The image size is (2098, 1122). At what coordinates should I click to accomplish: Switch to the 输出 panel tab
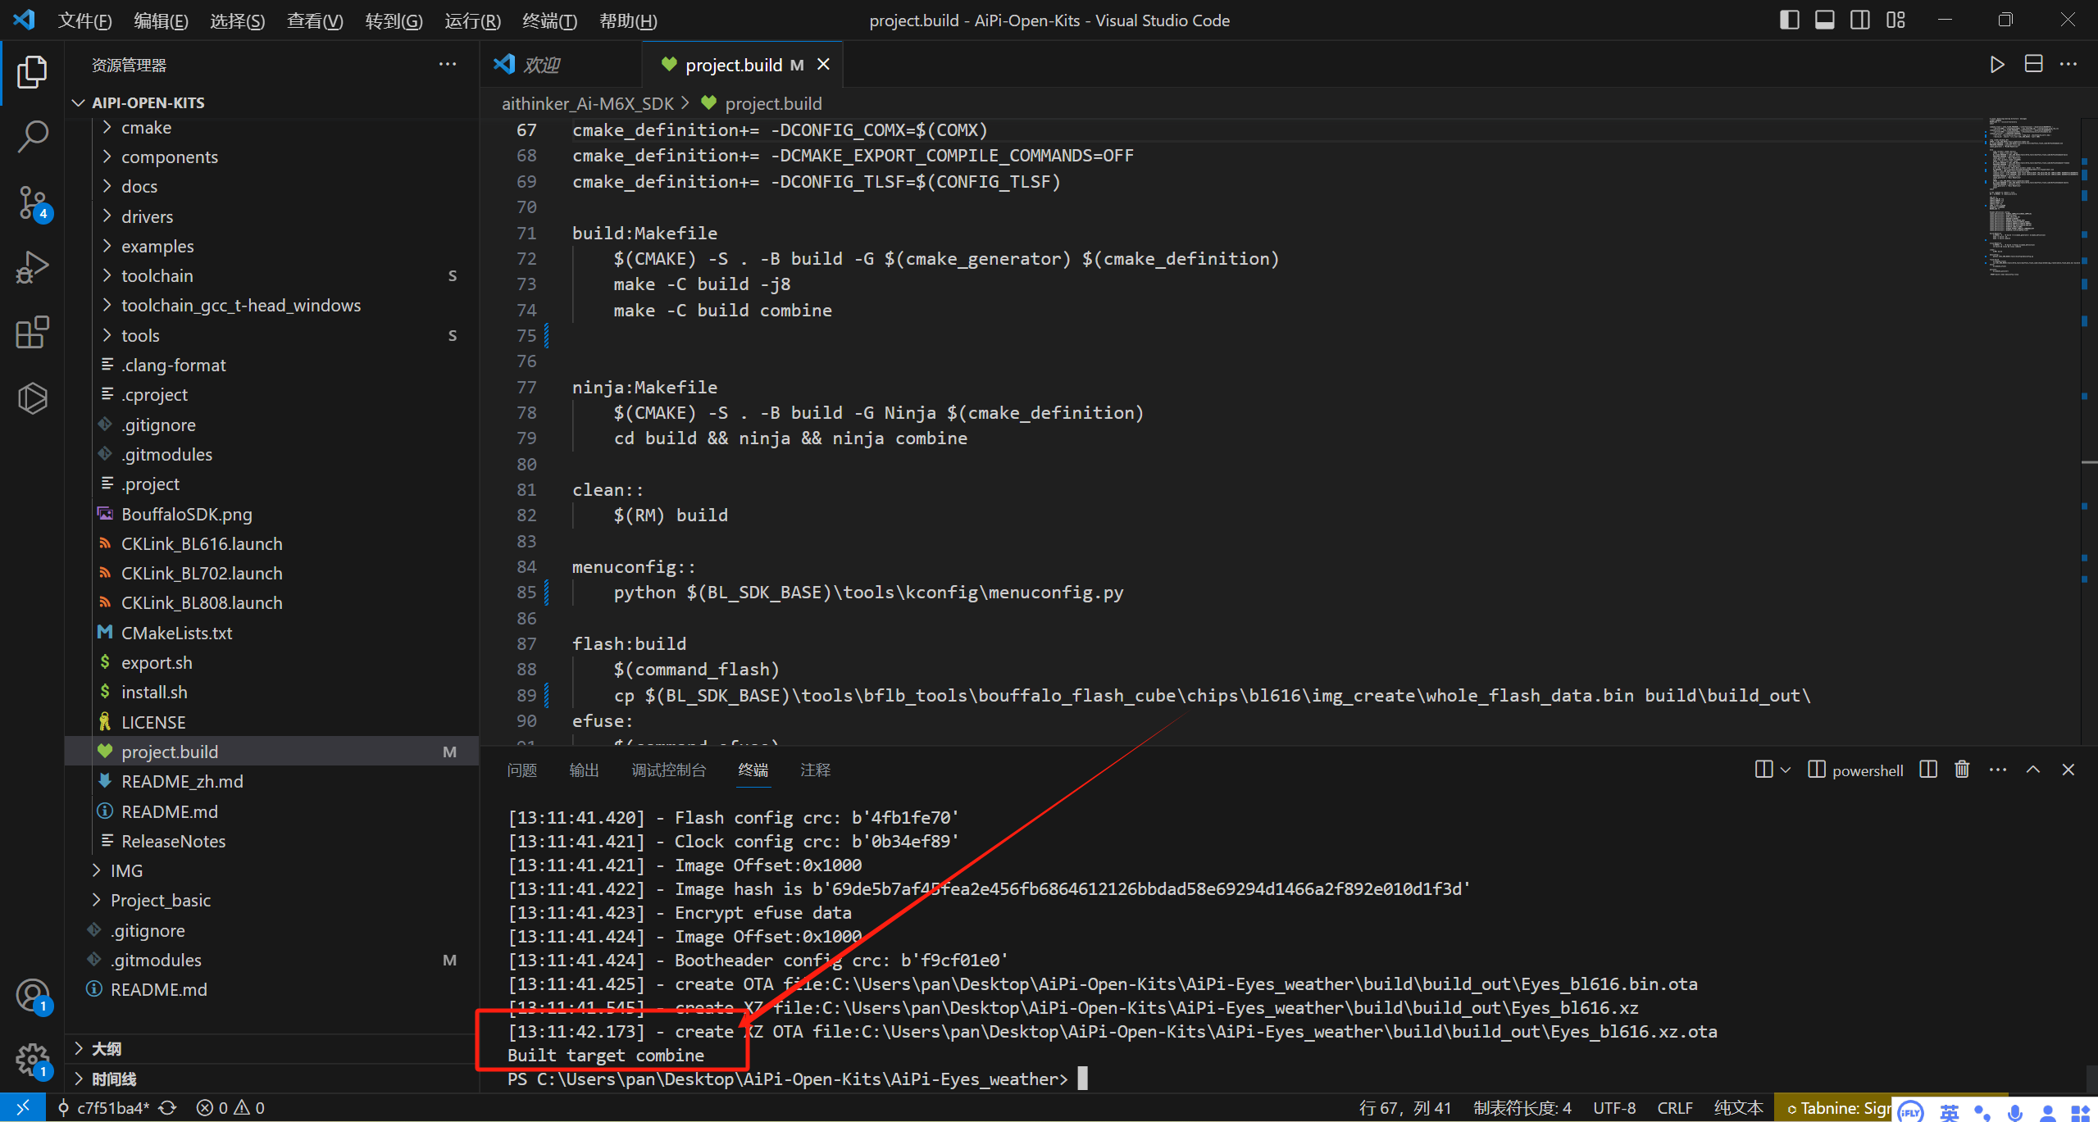coord(584,770)
